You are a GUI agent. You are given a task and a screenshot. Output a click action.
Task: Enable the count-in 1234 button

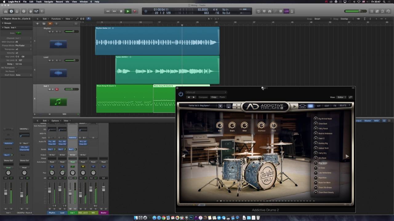click(286, 11)
